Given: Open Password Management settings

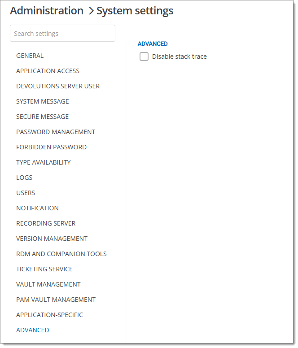Looking at the screenshot, I should pos(56,132).
